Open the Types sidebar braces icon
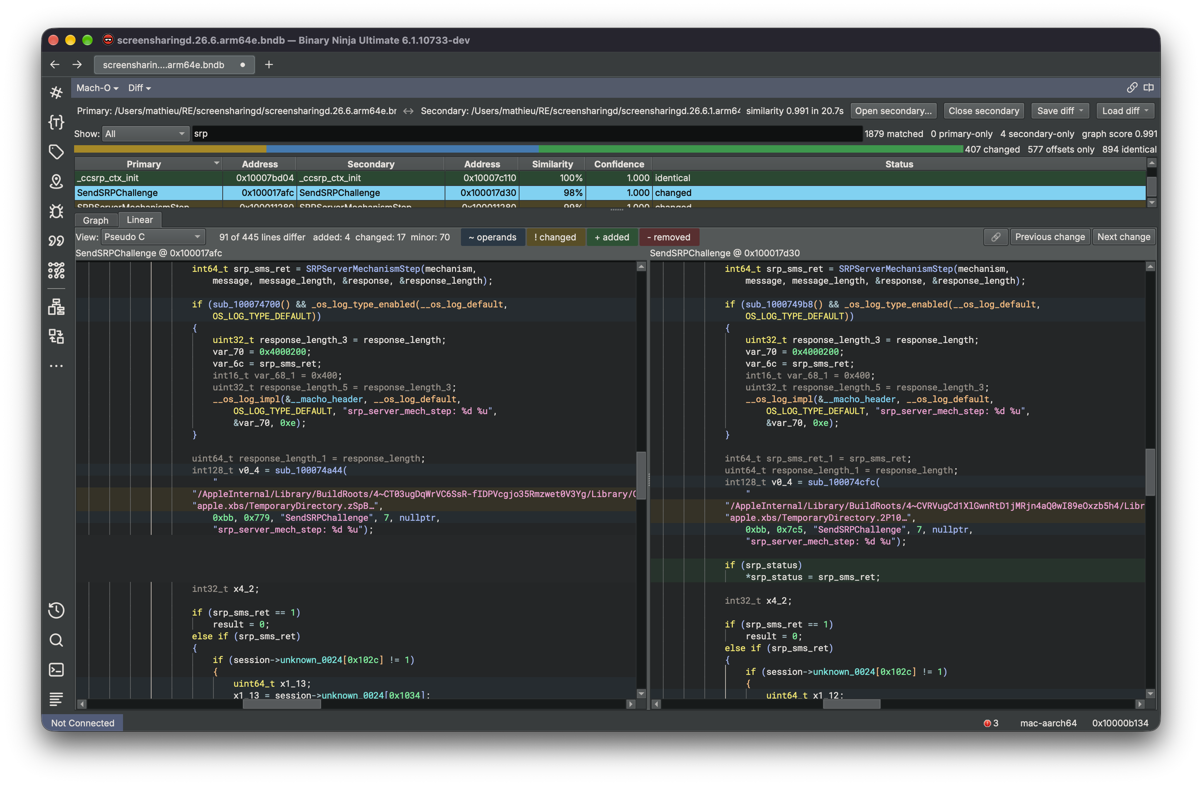The height and width of the screenshot is (786, 1202). tap(56, 122)
